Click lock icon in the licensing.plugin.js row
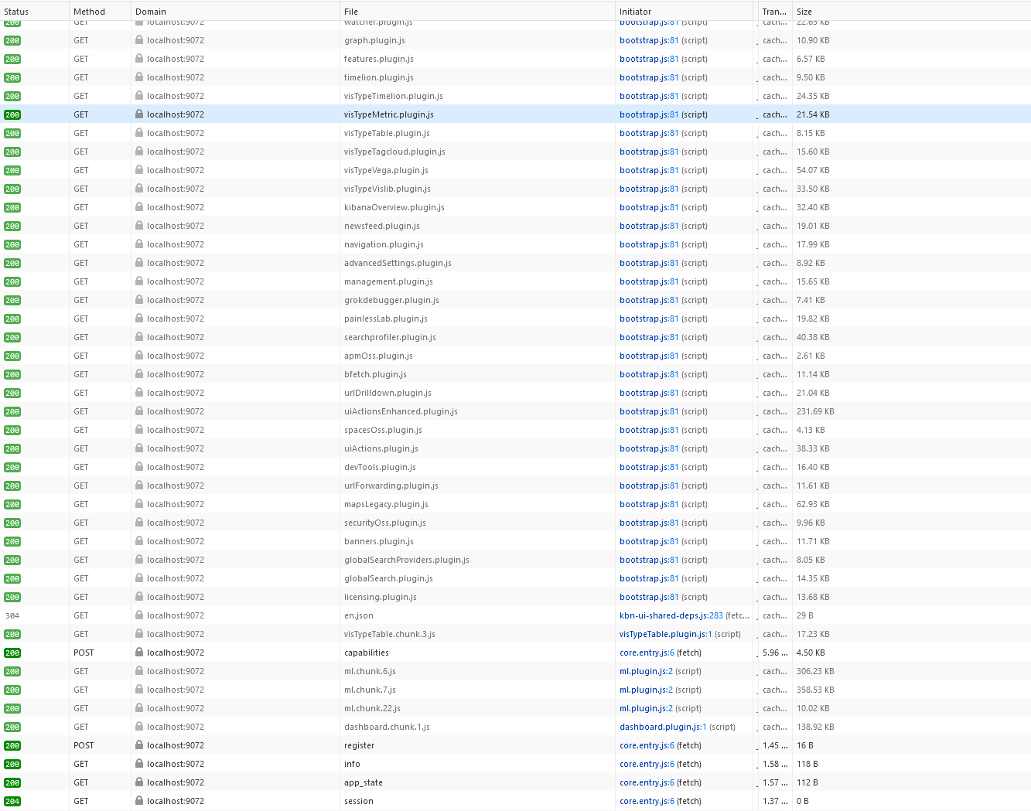 (139, 597)
